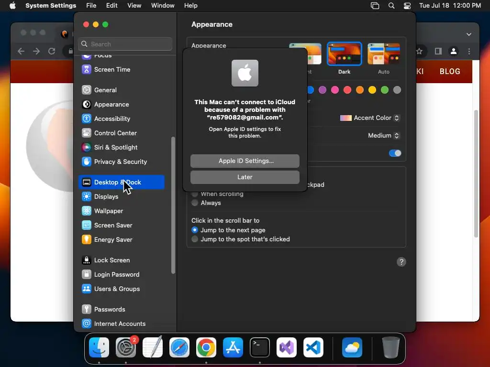
Task: Click the Settings search field
Action: 125,44
